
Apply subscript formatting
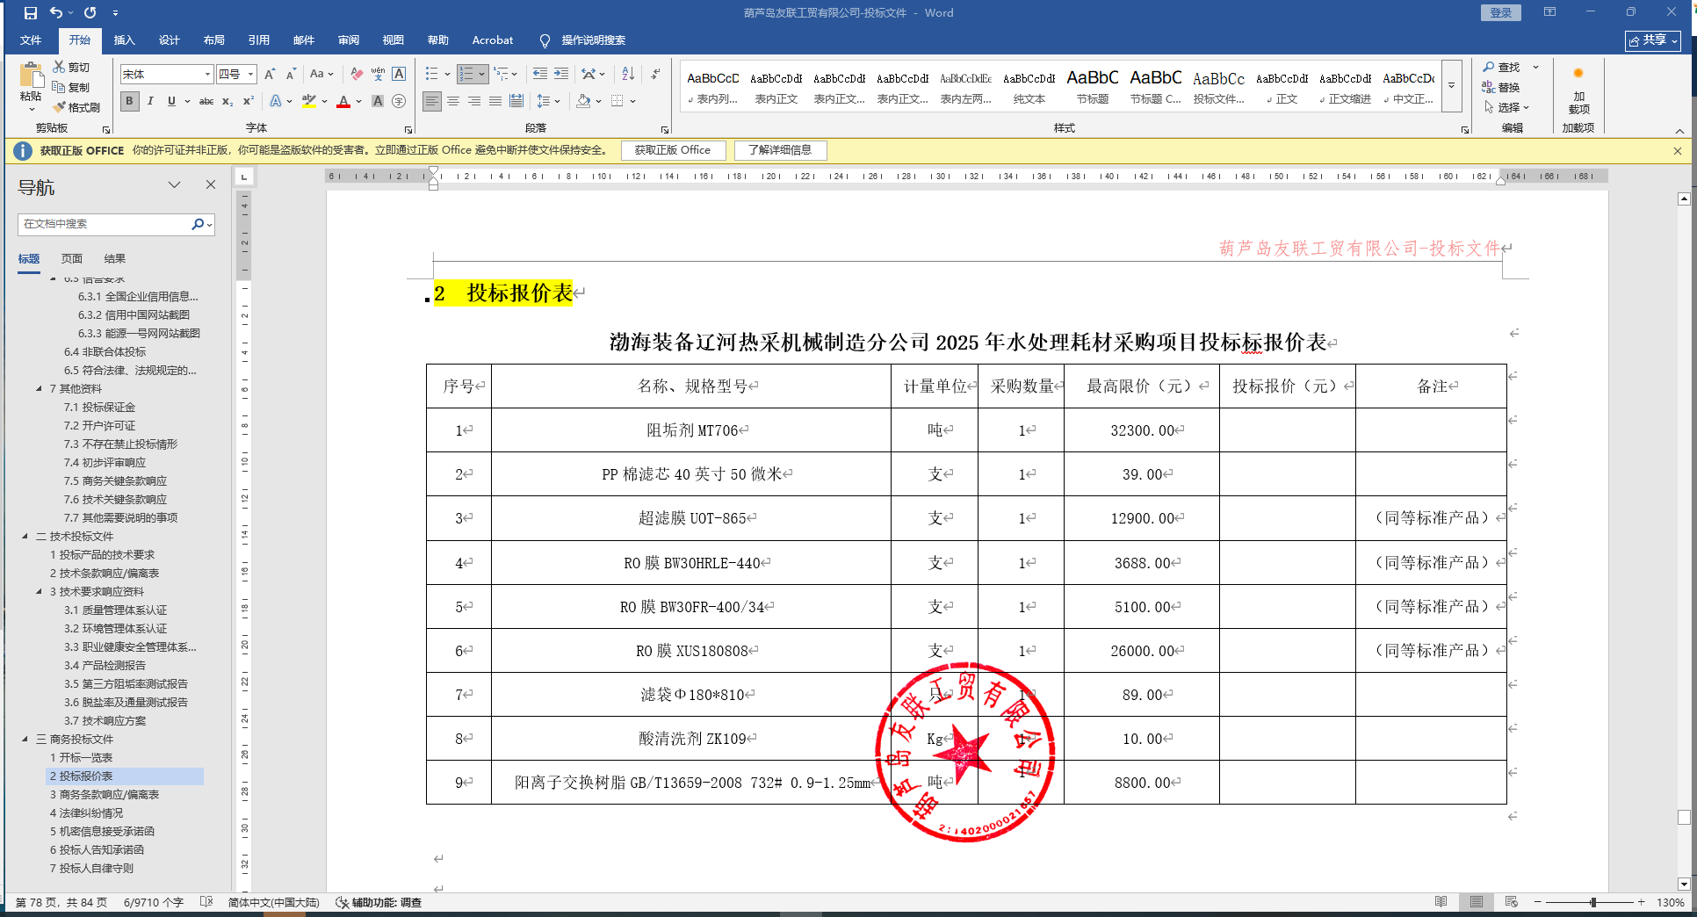point(227,101)
